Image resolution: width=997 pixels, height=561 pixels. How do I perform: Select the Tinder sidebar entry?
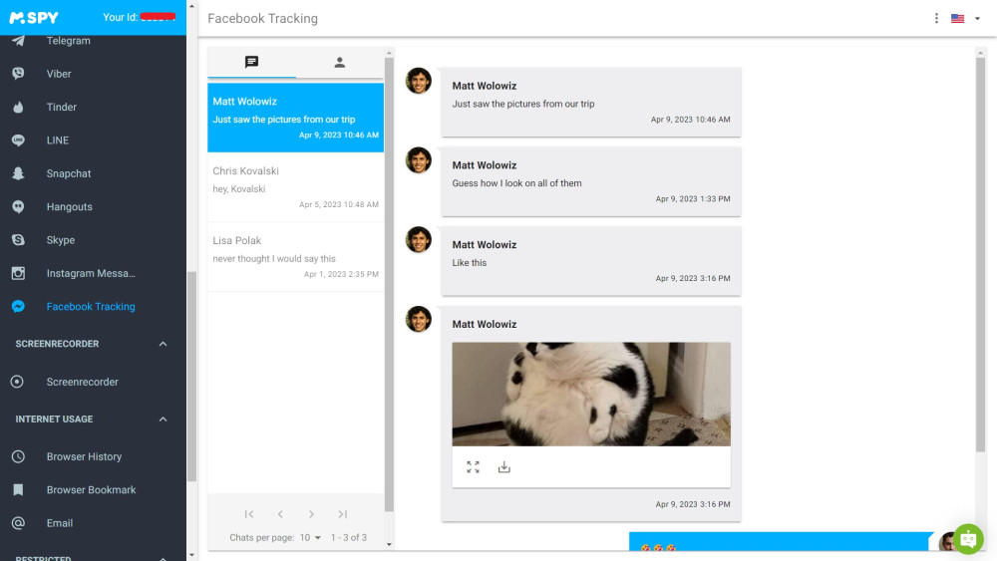click(61, 107)
